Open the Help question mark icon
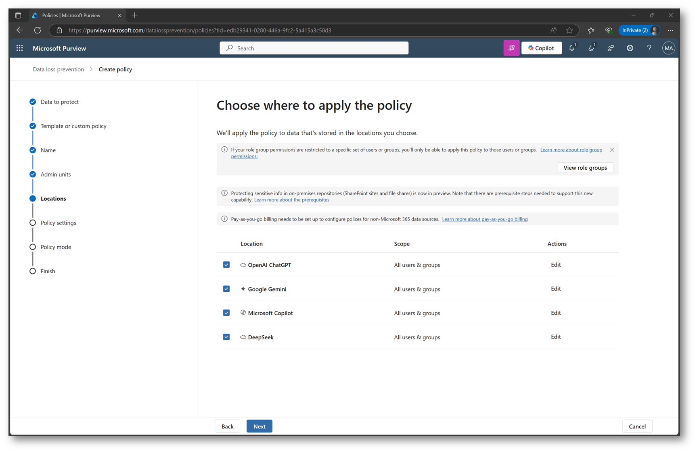697x453 pixels. pos(649,48)
